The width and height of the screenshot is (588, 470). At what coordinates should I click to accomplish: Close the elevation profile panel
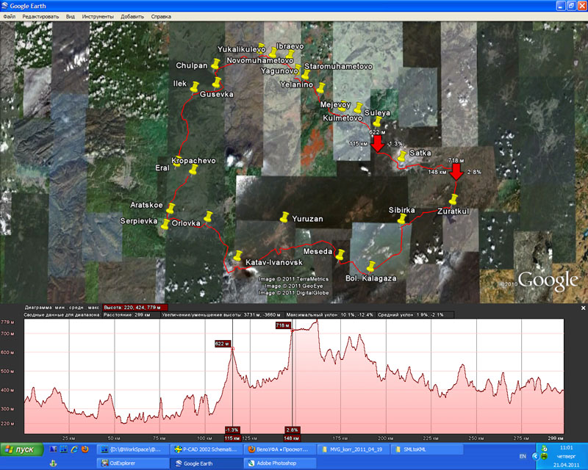tap(583, 308)
